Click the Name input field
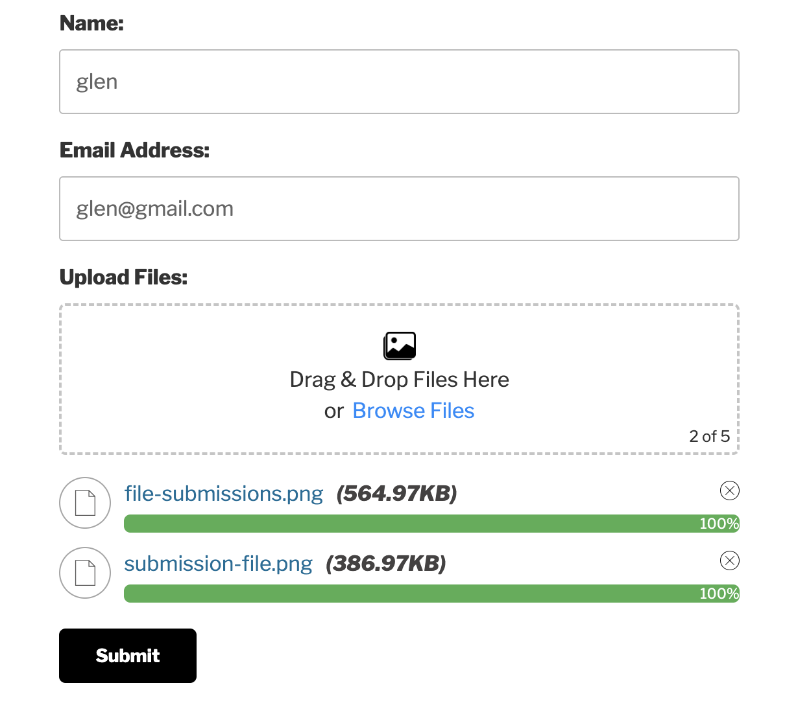Screen dimensions: 785x705 pos(399,82)
